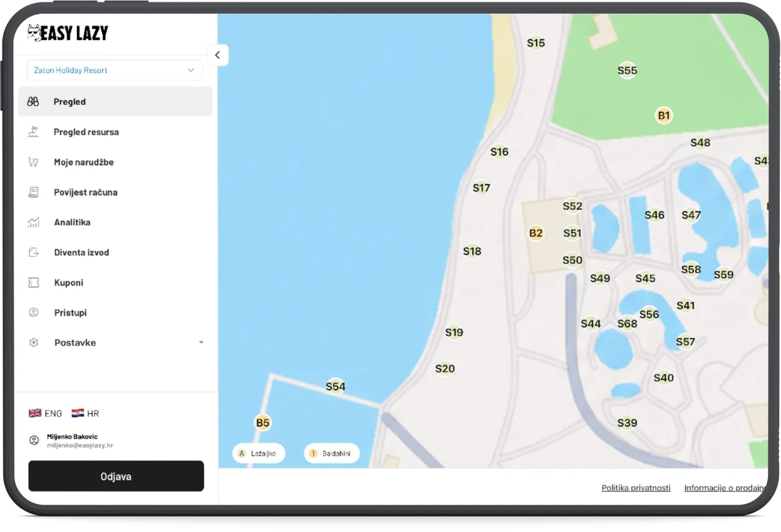The image size is (781, 532).
Task: Click the Croatian flag icon
Action: (x=78, y=413)
